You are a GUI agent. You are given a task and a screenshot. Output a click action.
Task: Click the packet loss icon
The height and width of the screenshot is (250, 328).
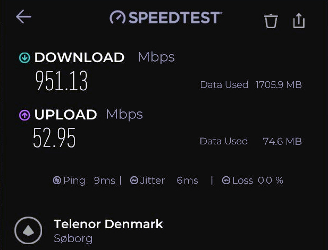[226, 180]
